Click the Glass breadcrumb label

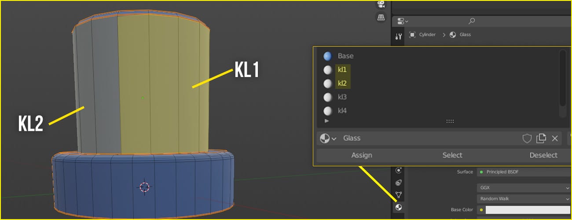tap(465, 34)
